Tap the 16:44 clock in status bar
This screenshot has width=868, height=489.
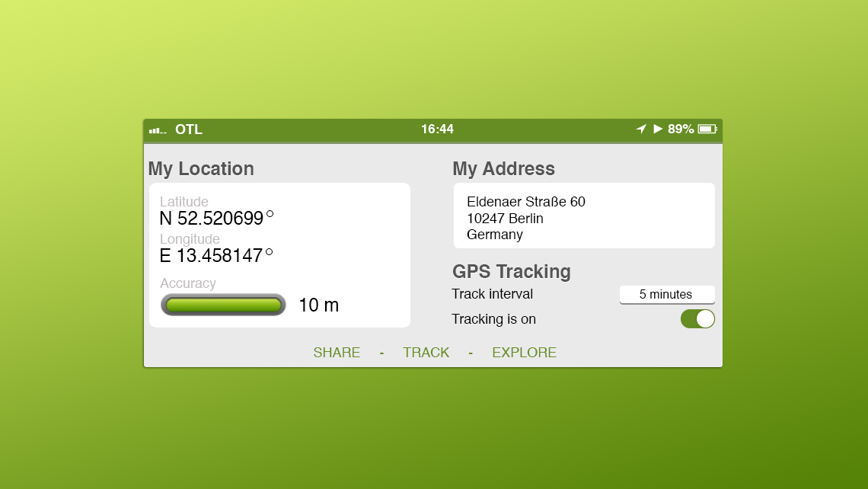[437, 129]
